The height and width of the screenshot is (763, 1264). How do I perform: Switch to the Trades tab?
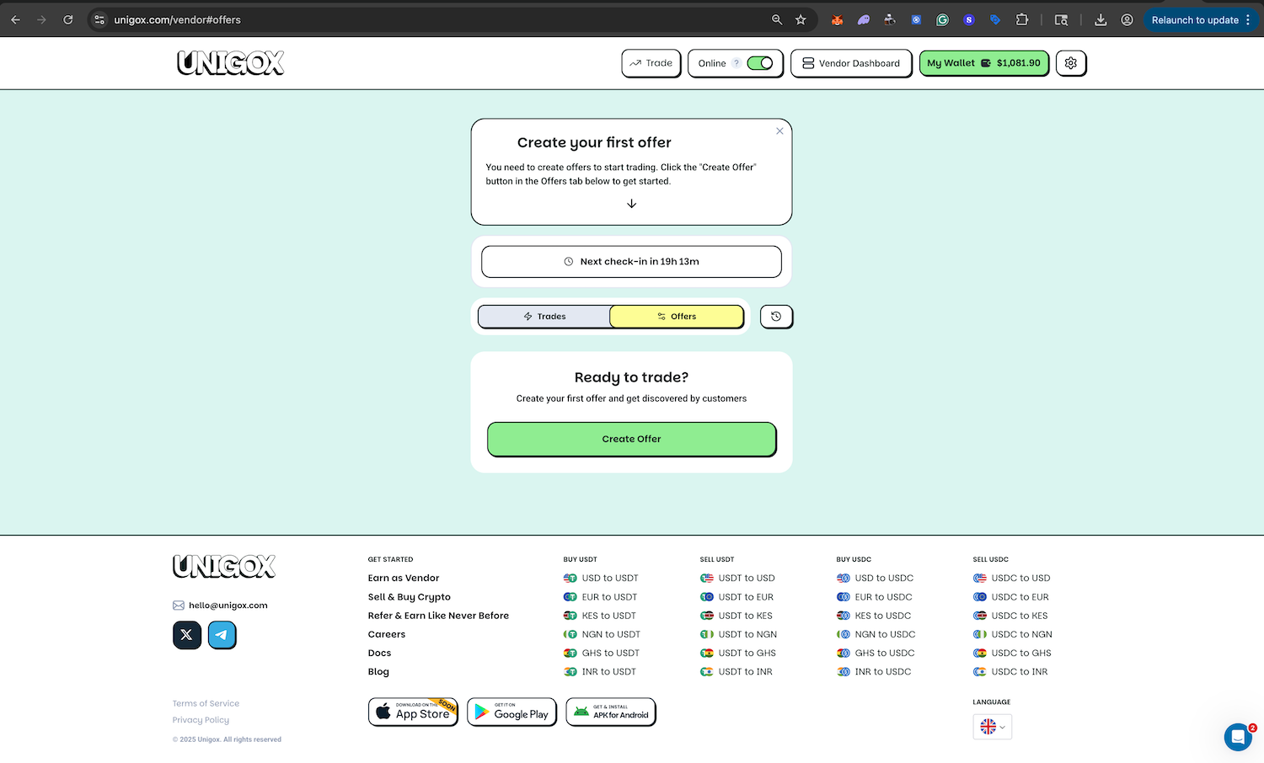pyautogui.click(x=545, y=316)
